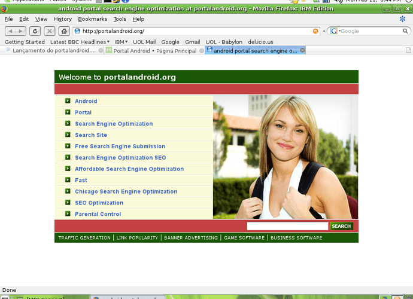
Task: Click the search magnifier icon in Google box
Action: [405, 31]
